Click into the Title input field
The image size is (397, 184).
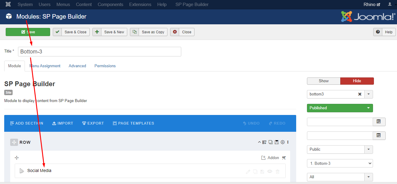tap(100, 52)
